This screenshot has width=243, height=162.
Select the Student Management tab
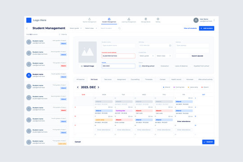109,20
